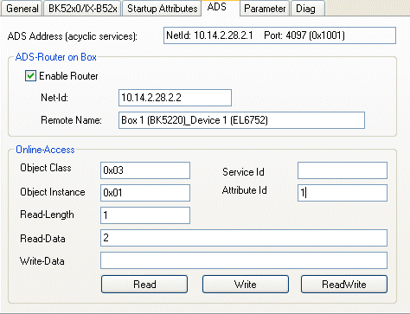The image size is (410, 314).
Task: Click the Net-Id label
Action: (x=54, y=98)
